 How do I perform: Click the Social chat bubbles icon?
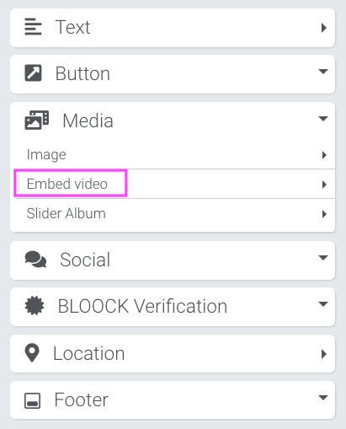click(x=35, y=260)
